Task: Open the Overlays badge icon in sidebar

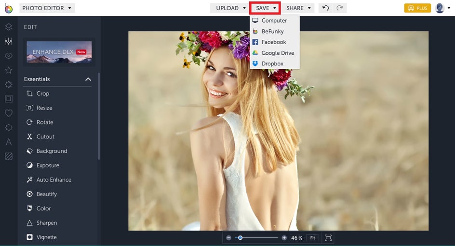Action: 9,127
